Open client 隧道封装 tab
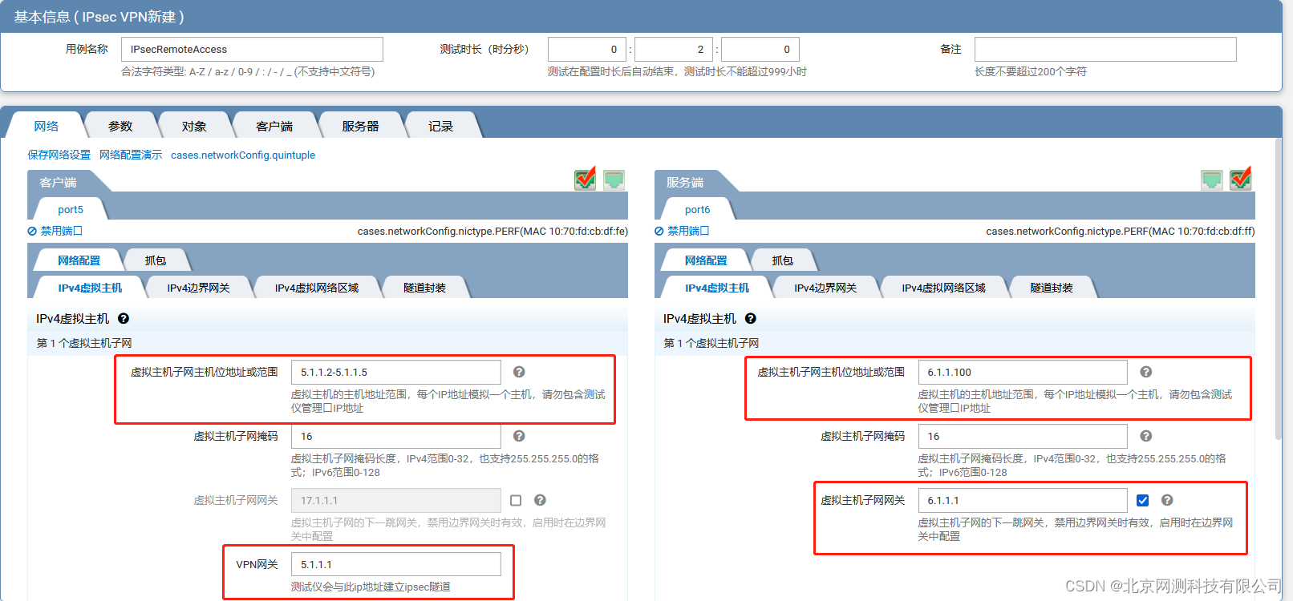This screenshot has width=1293, height=601. point(425,288)
